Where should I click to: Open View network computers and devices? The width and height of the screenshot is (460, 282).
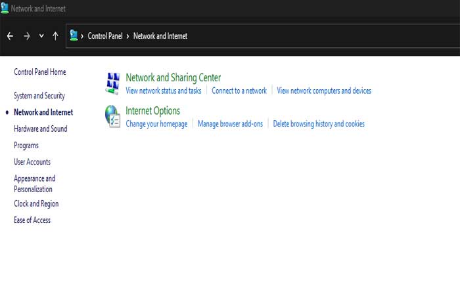(x=323, y=91)
